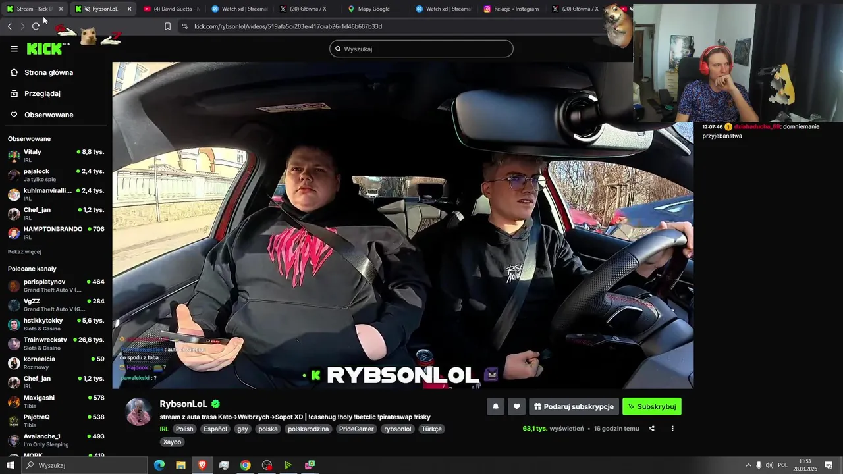Screen dimensions: 843x474
Task: Switch to Relacje Instagram tab
Action: 511,9
